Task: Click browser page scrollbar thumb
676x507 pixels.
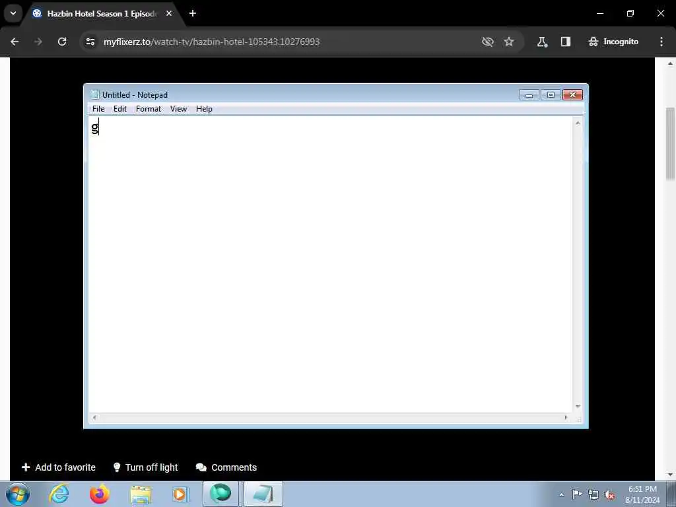Action: point(671,143)
